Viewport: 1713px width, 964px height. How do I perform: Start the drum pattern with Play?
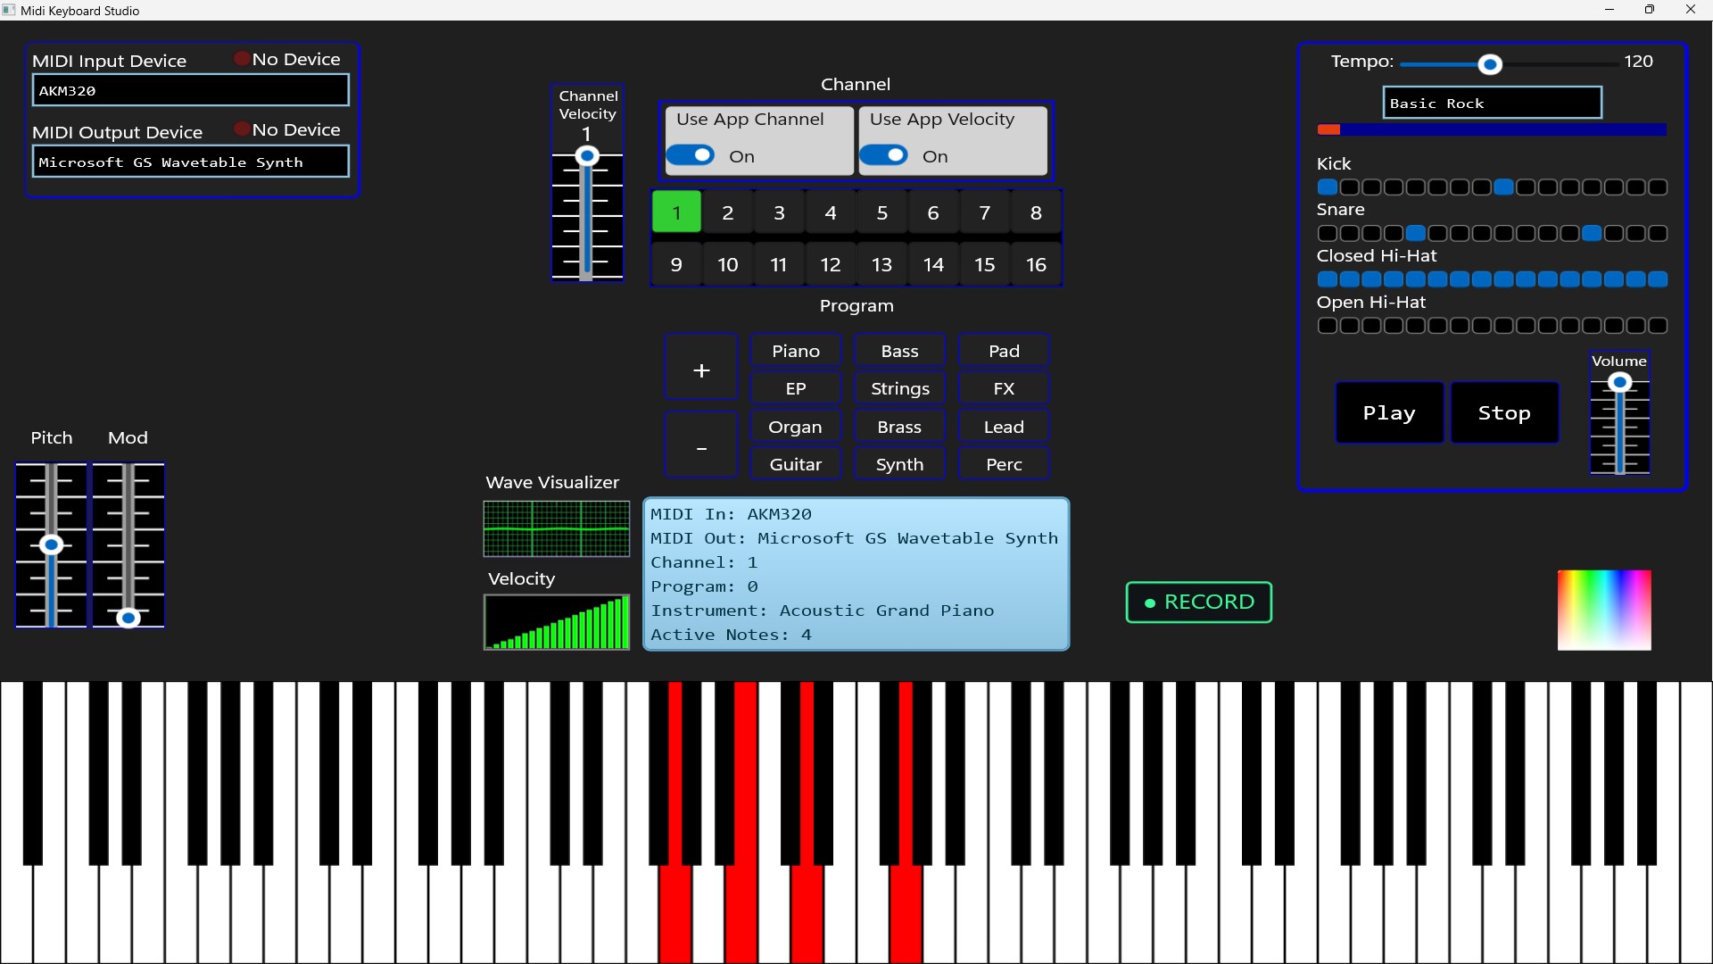pos(1389,412)
